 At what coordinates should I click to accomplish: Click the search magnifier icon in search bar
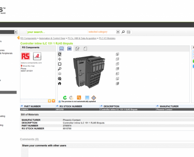coord(123,32)
